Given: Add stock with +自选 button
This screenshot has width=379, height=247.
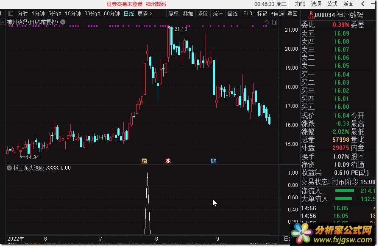Looking at the screenshot, I should pos(277,14).
